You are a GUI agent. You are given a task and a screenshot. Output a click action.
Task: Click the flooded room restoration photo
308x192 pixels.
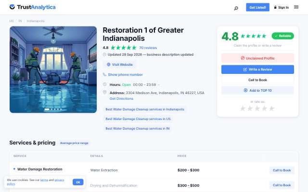click(x=53, y=70)
